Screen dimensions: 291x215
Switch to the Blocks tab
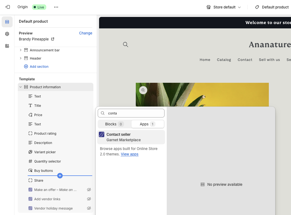coord(114,124)
